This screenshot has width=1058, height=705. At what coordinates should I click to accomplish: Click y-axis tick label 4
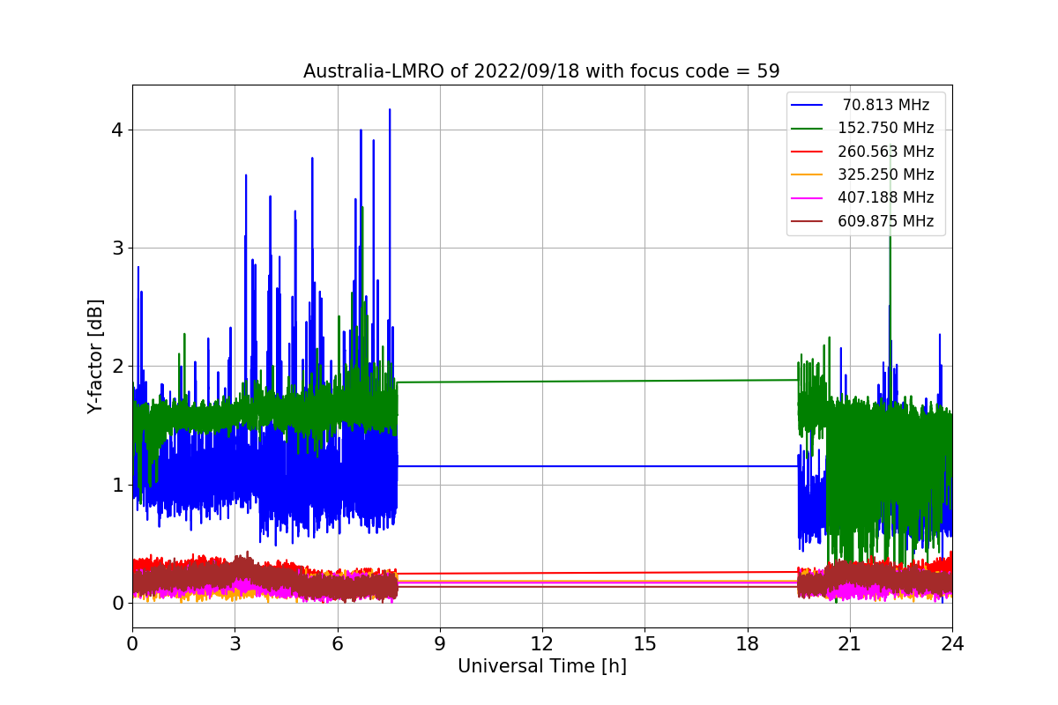(x=117, y=130)
